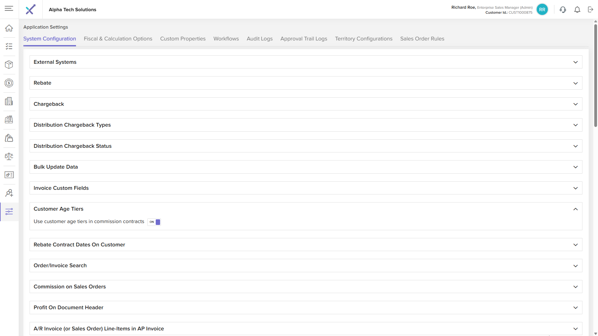
Task: Click the dollar coin sidebar icon
Action: tap(9, 83)
